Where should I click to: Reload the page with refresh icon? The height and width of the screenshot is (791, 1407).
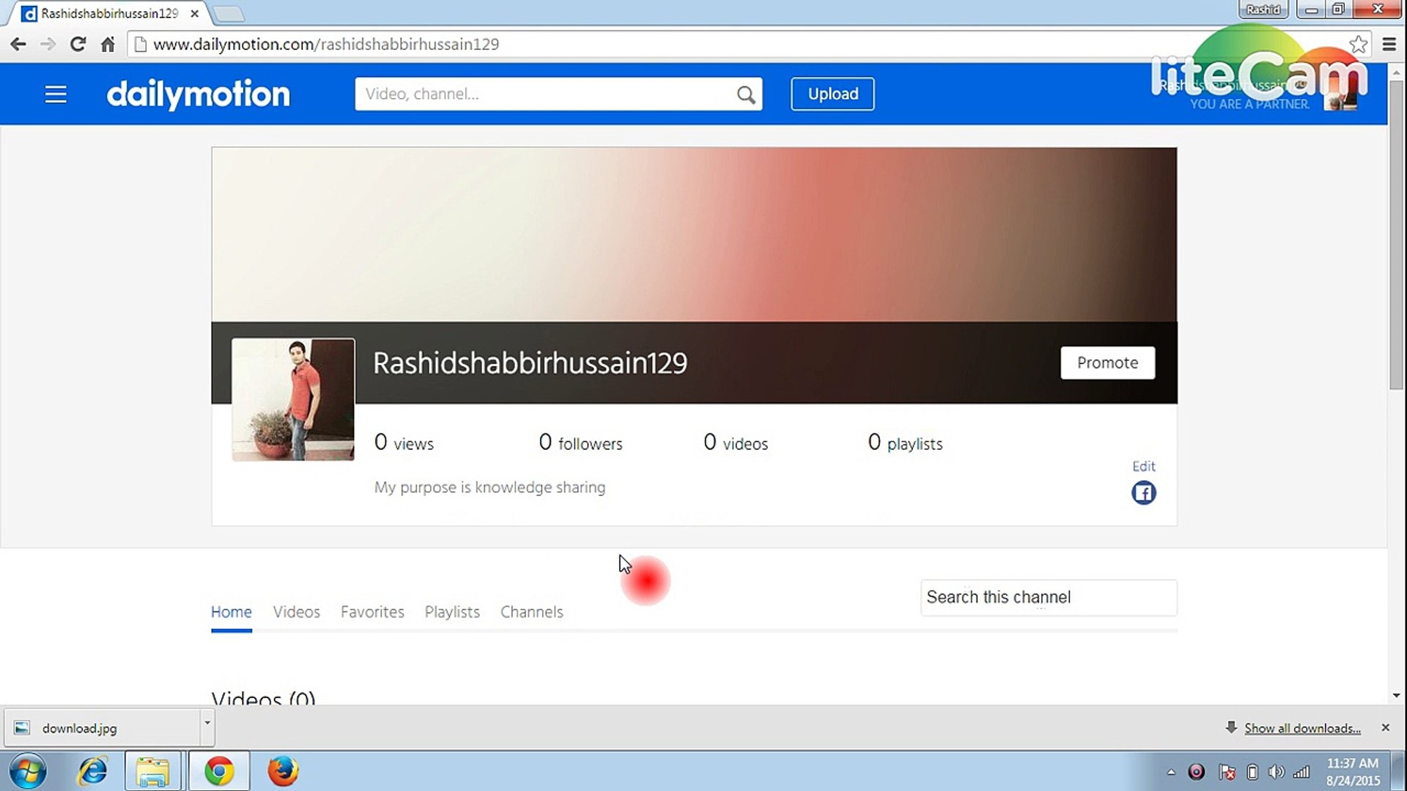coord(78,44)
